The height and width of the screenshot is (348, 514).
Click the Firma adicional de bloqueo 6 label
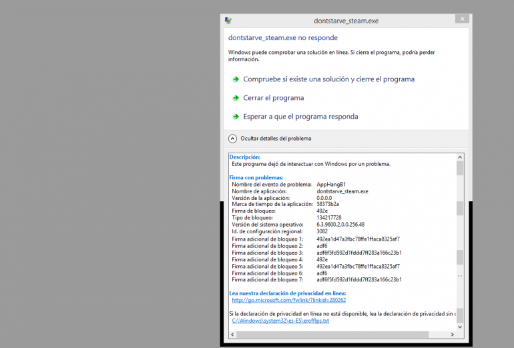point(267,273)
